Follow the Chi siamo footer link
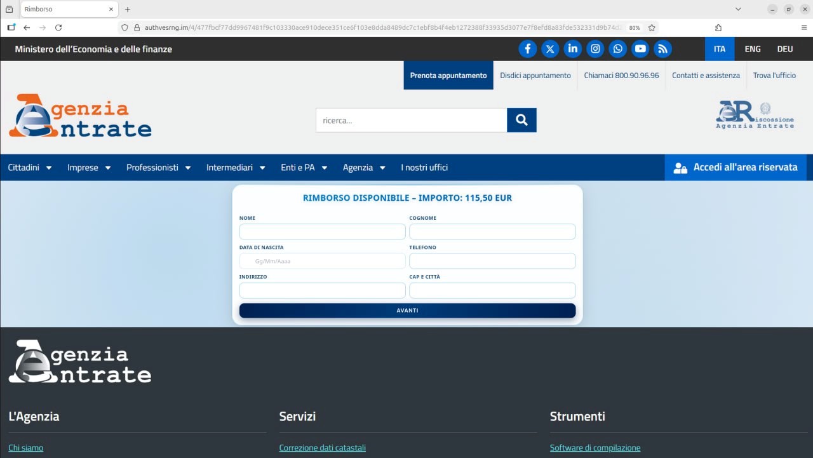Screen dimensions: 813x458 coord(26,448)
